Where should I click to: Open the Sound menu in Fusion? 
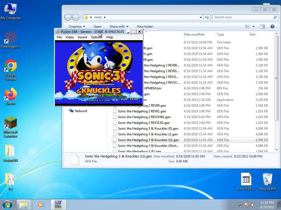click(82, 37)
